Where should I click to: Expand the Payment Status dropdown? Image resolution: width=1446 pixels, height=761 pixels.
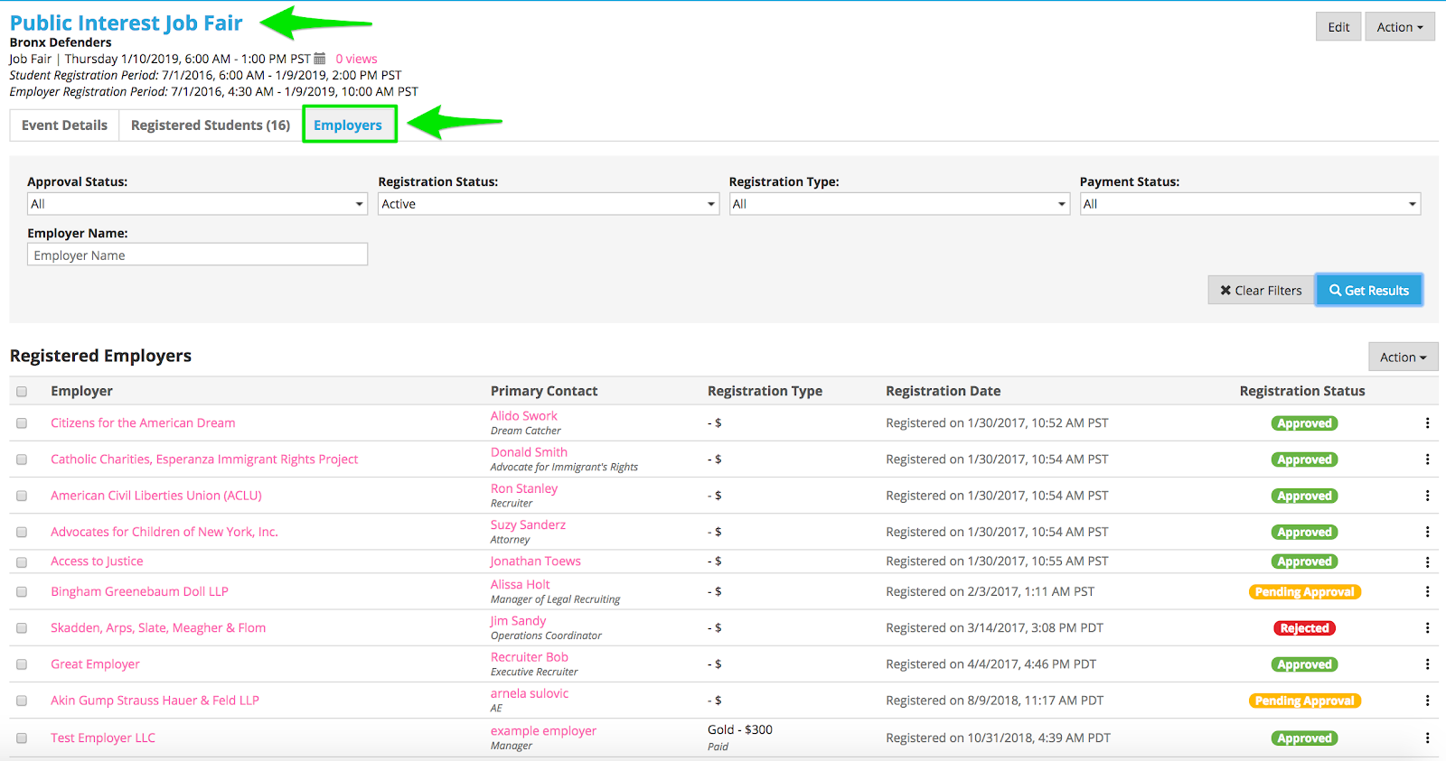[1250, 204]
